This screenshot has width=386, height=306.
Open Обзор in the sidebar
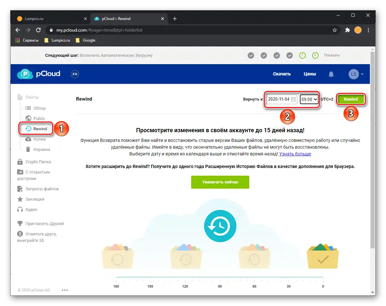coord(35,108)
